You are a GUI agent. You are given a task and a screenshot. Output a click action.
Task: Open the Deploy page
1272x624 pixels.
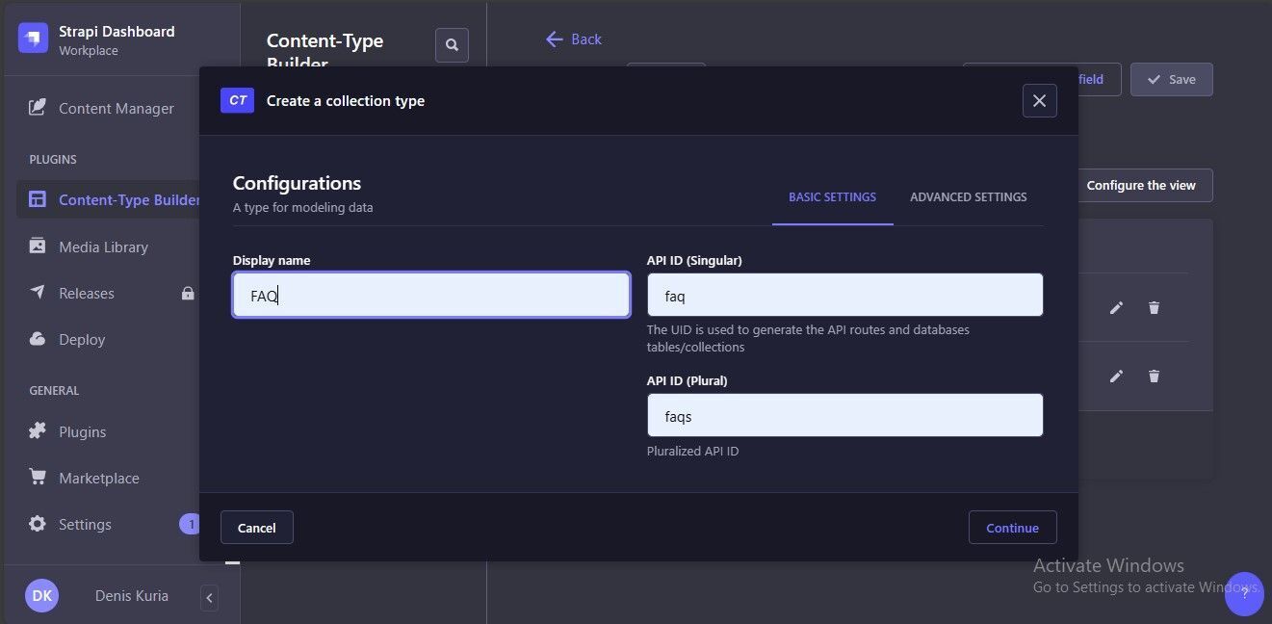click(x=82, y=340)
